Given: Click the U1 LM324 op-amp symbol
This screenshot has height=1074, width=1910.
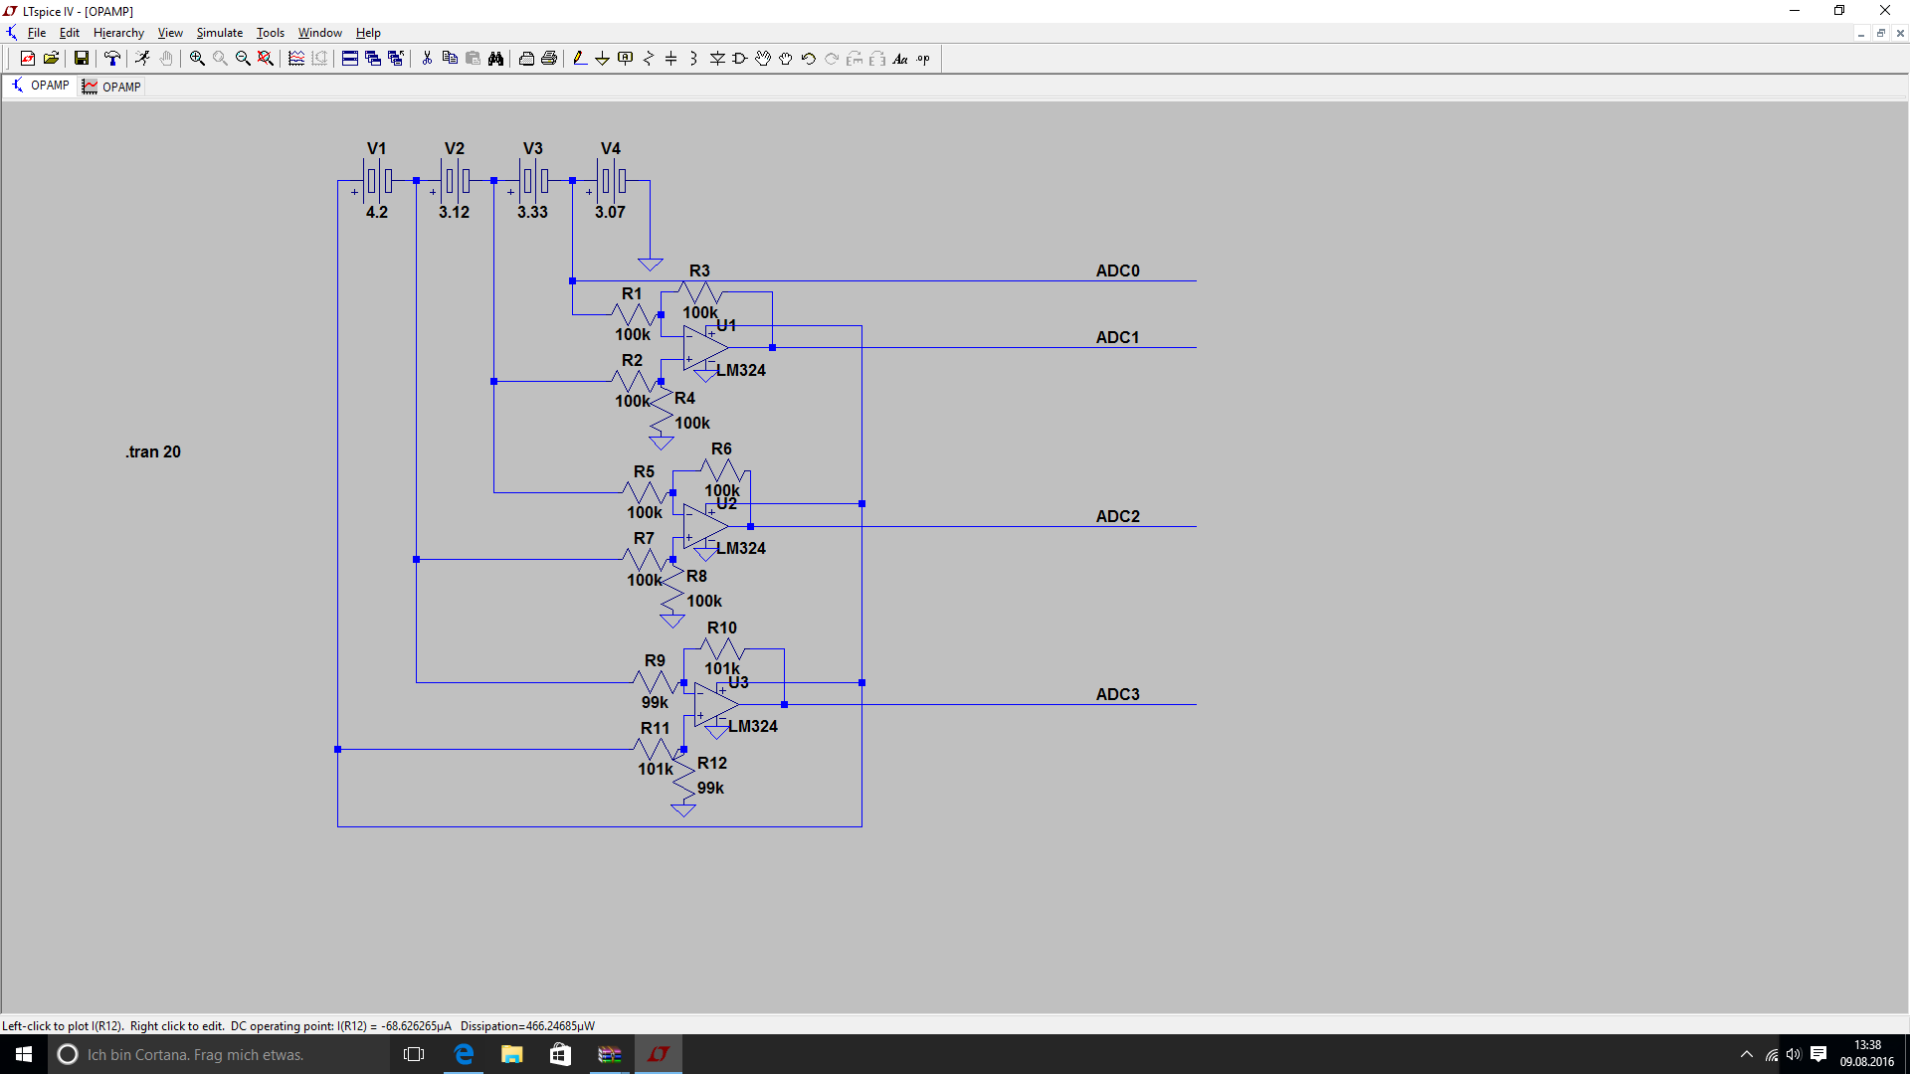Looking at the screenshot, I should tap(705, 348).
